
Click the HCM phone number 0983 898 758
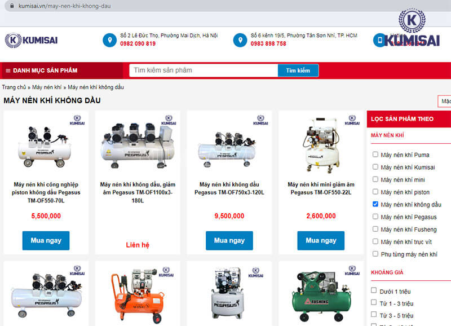tap(268, 44)
